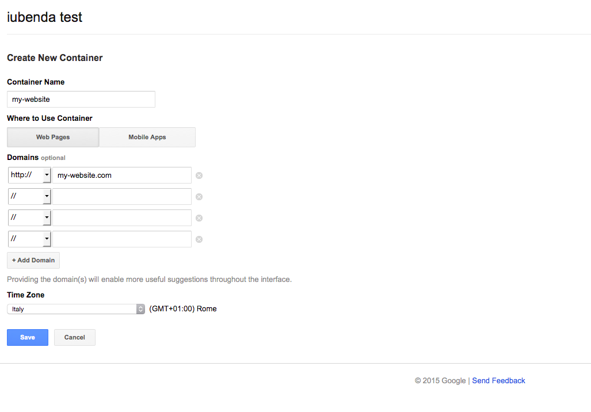
Task: Click the Save button
Action: click(x=28, y=338)
